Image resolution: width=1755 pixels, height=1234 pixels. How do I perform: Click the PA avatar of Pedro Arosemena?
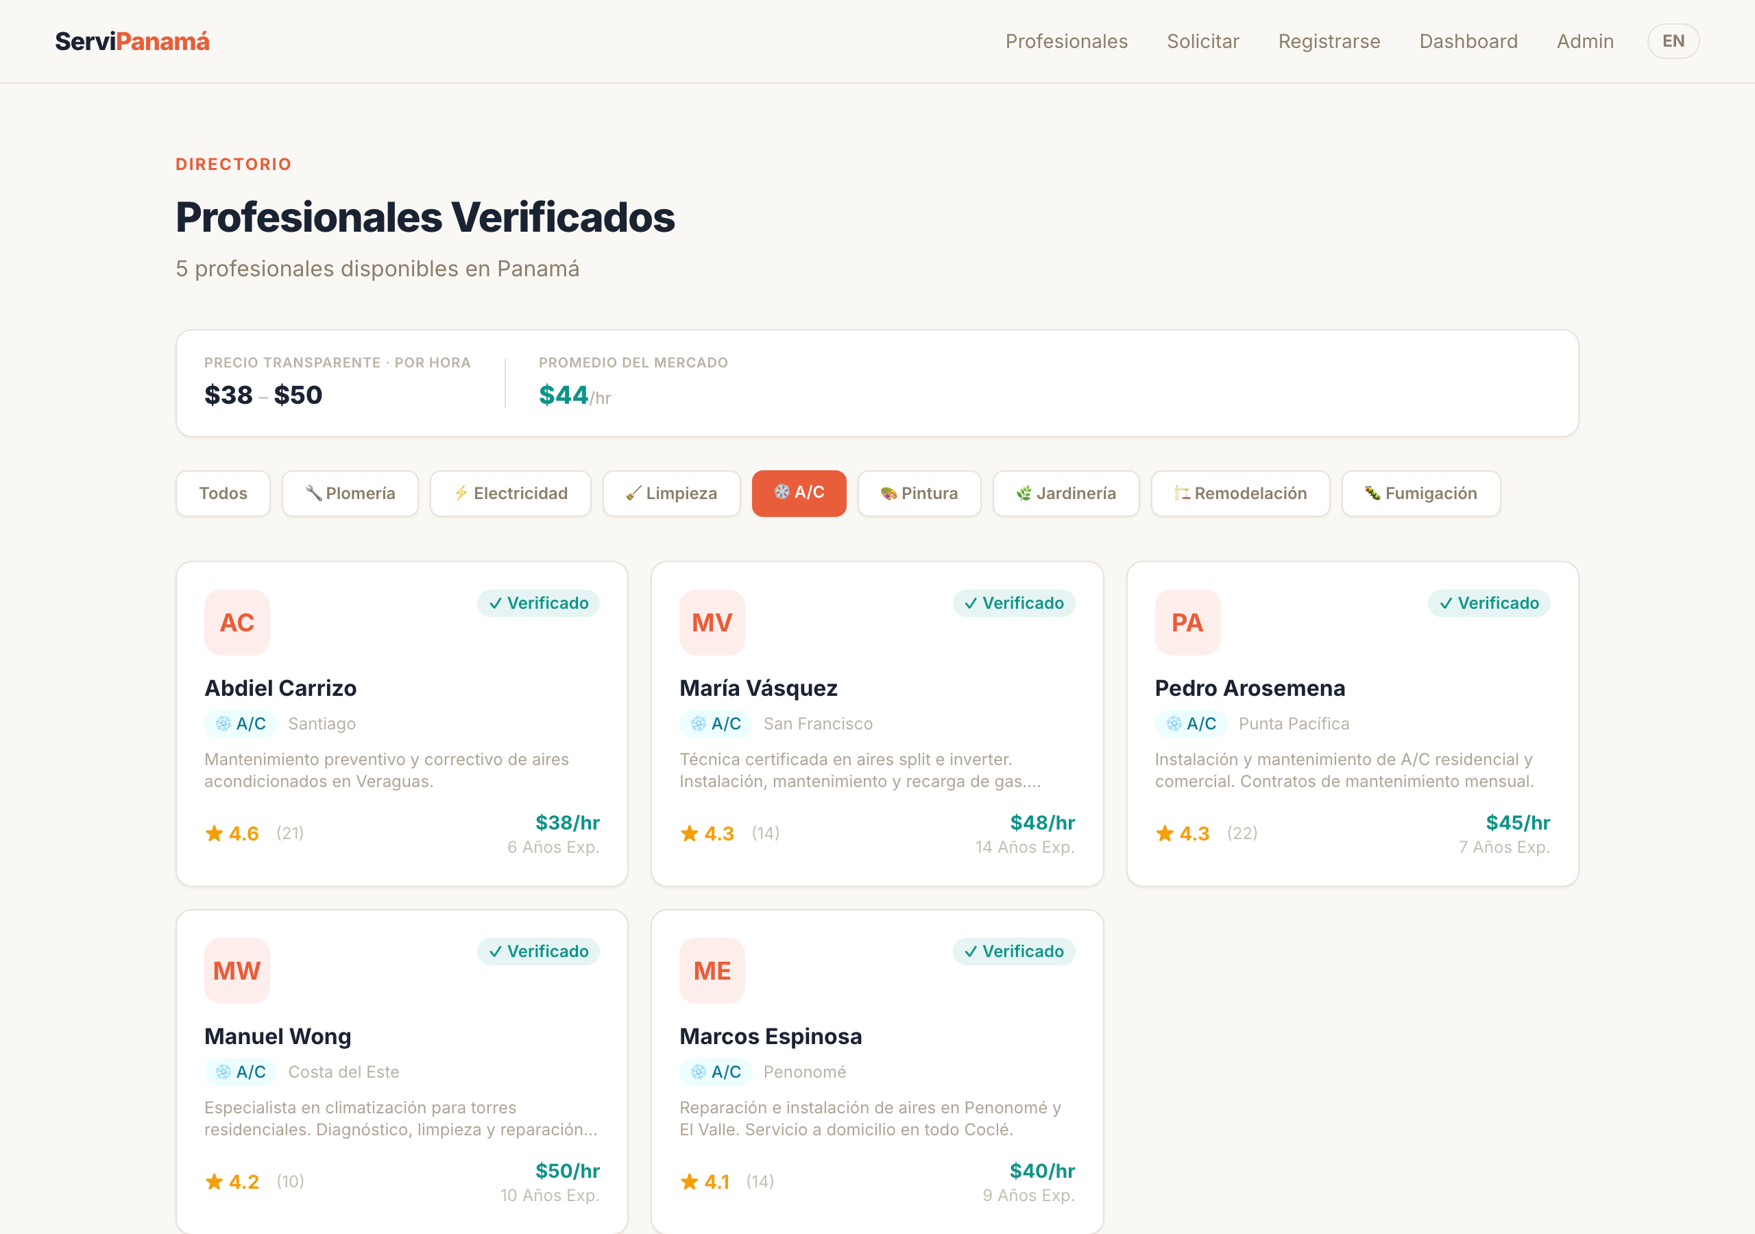pos(1188,622)
